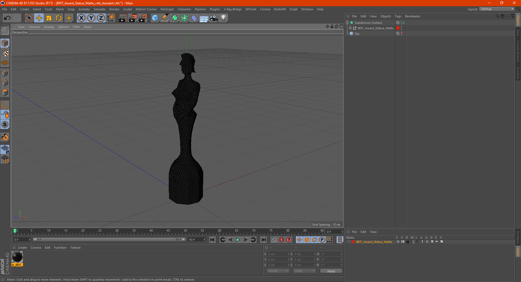Open the Simulate menu

click(x=100, y=9)
